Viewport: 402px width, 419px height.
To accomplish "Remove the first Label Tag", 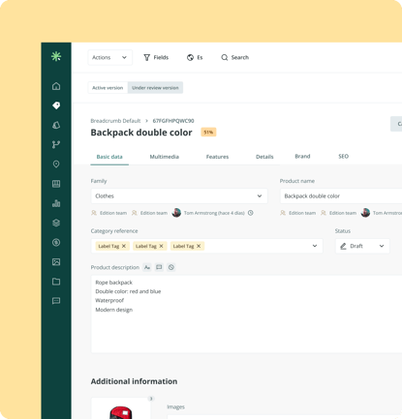I will [x=124, y=246].
